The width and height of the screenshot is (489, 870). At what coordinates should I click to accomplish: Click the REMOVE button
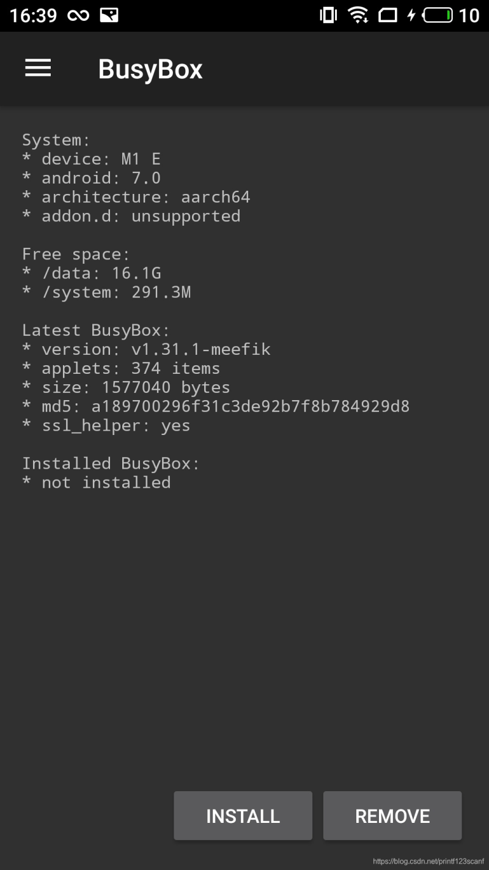392,816
